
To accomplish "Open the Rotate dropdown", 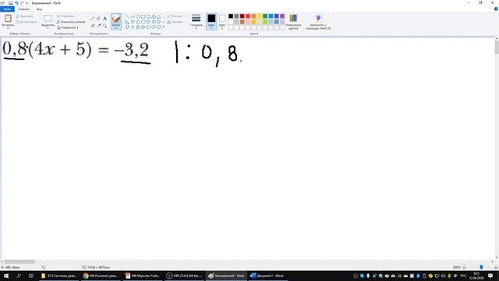I will [67, 27].
